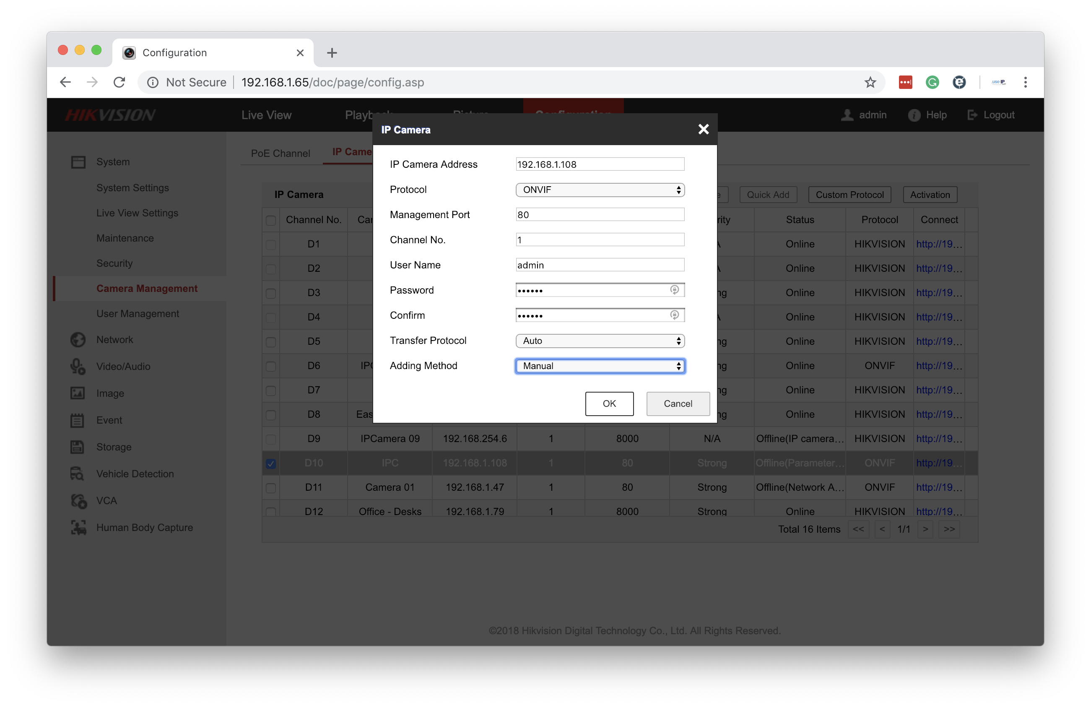
Task: Expand the Transfer Protocol Auto dropdown
Action: click(600, 341)
